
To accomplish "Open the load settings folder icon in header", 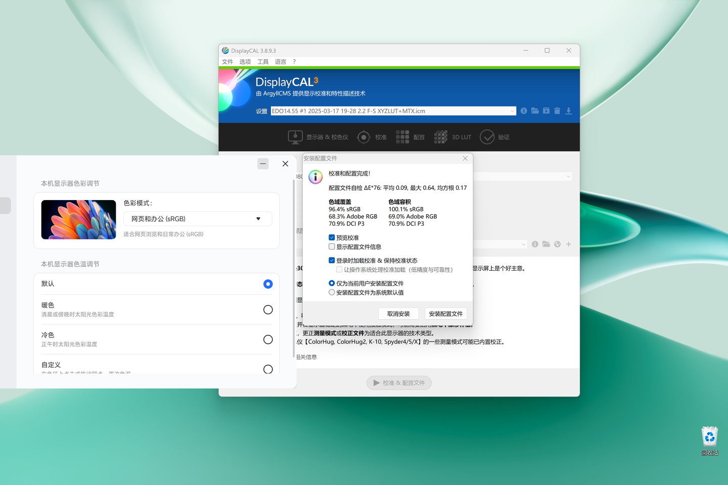I will coord(535,111).
